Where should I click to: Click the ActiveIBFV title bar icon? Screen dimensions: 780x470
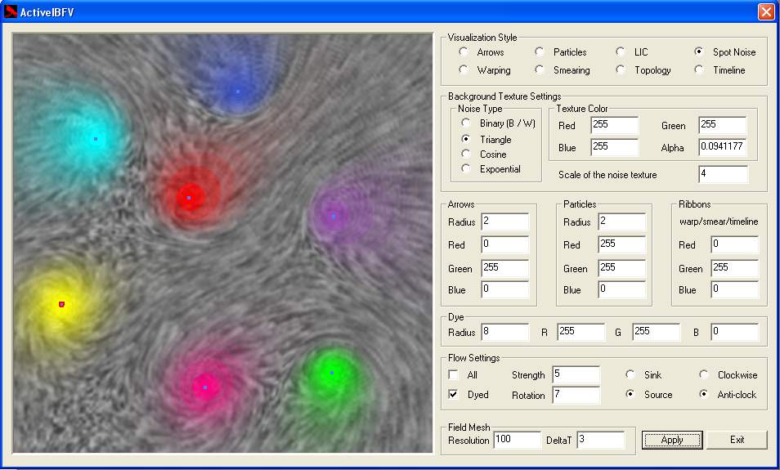tap(11, 11)
